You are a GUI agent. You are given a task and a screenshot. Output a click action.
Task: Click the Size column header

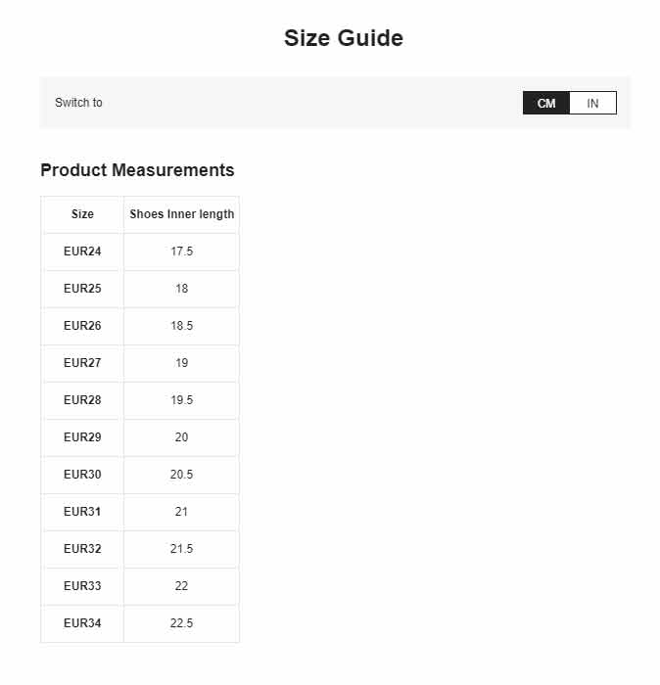82,214
